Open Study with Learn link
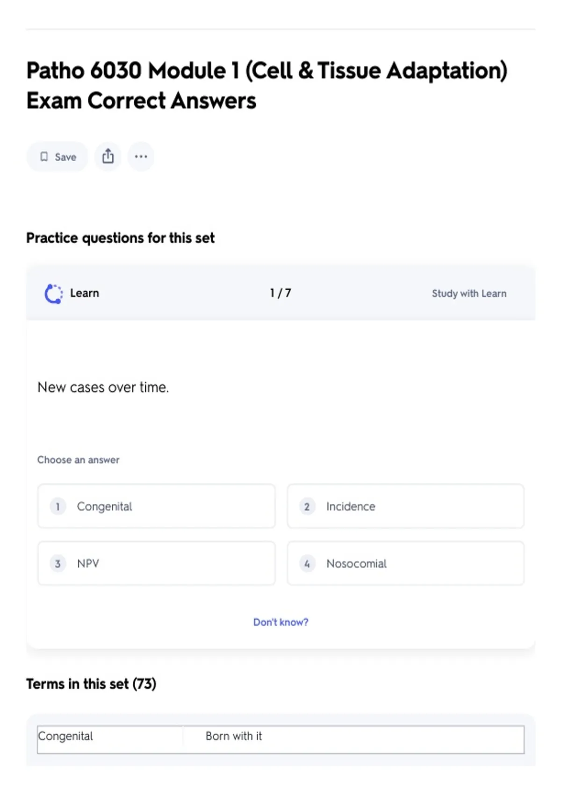 point(469,293)
